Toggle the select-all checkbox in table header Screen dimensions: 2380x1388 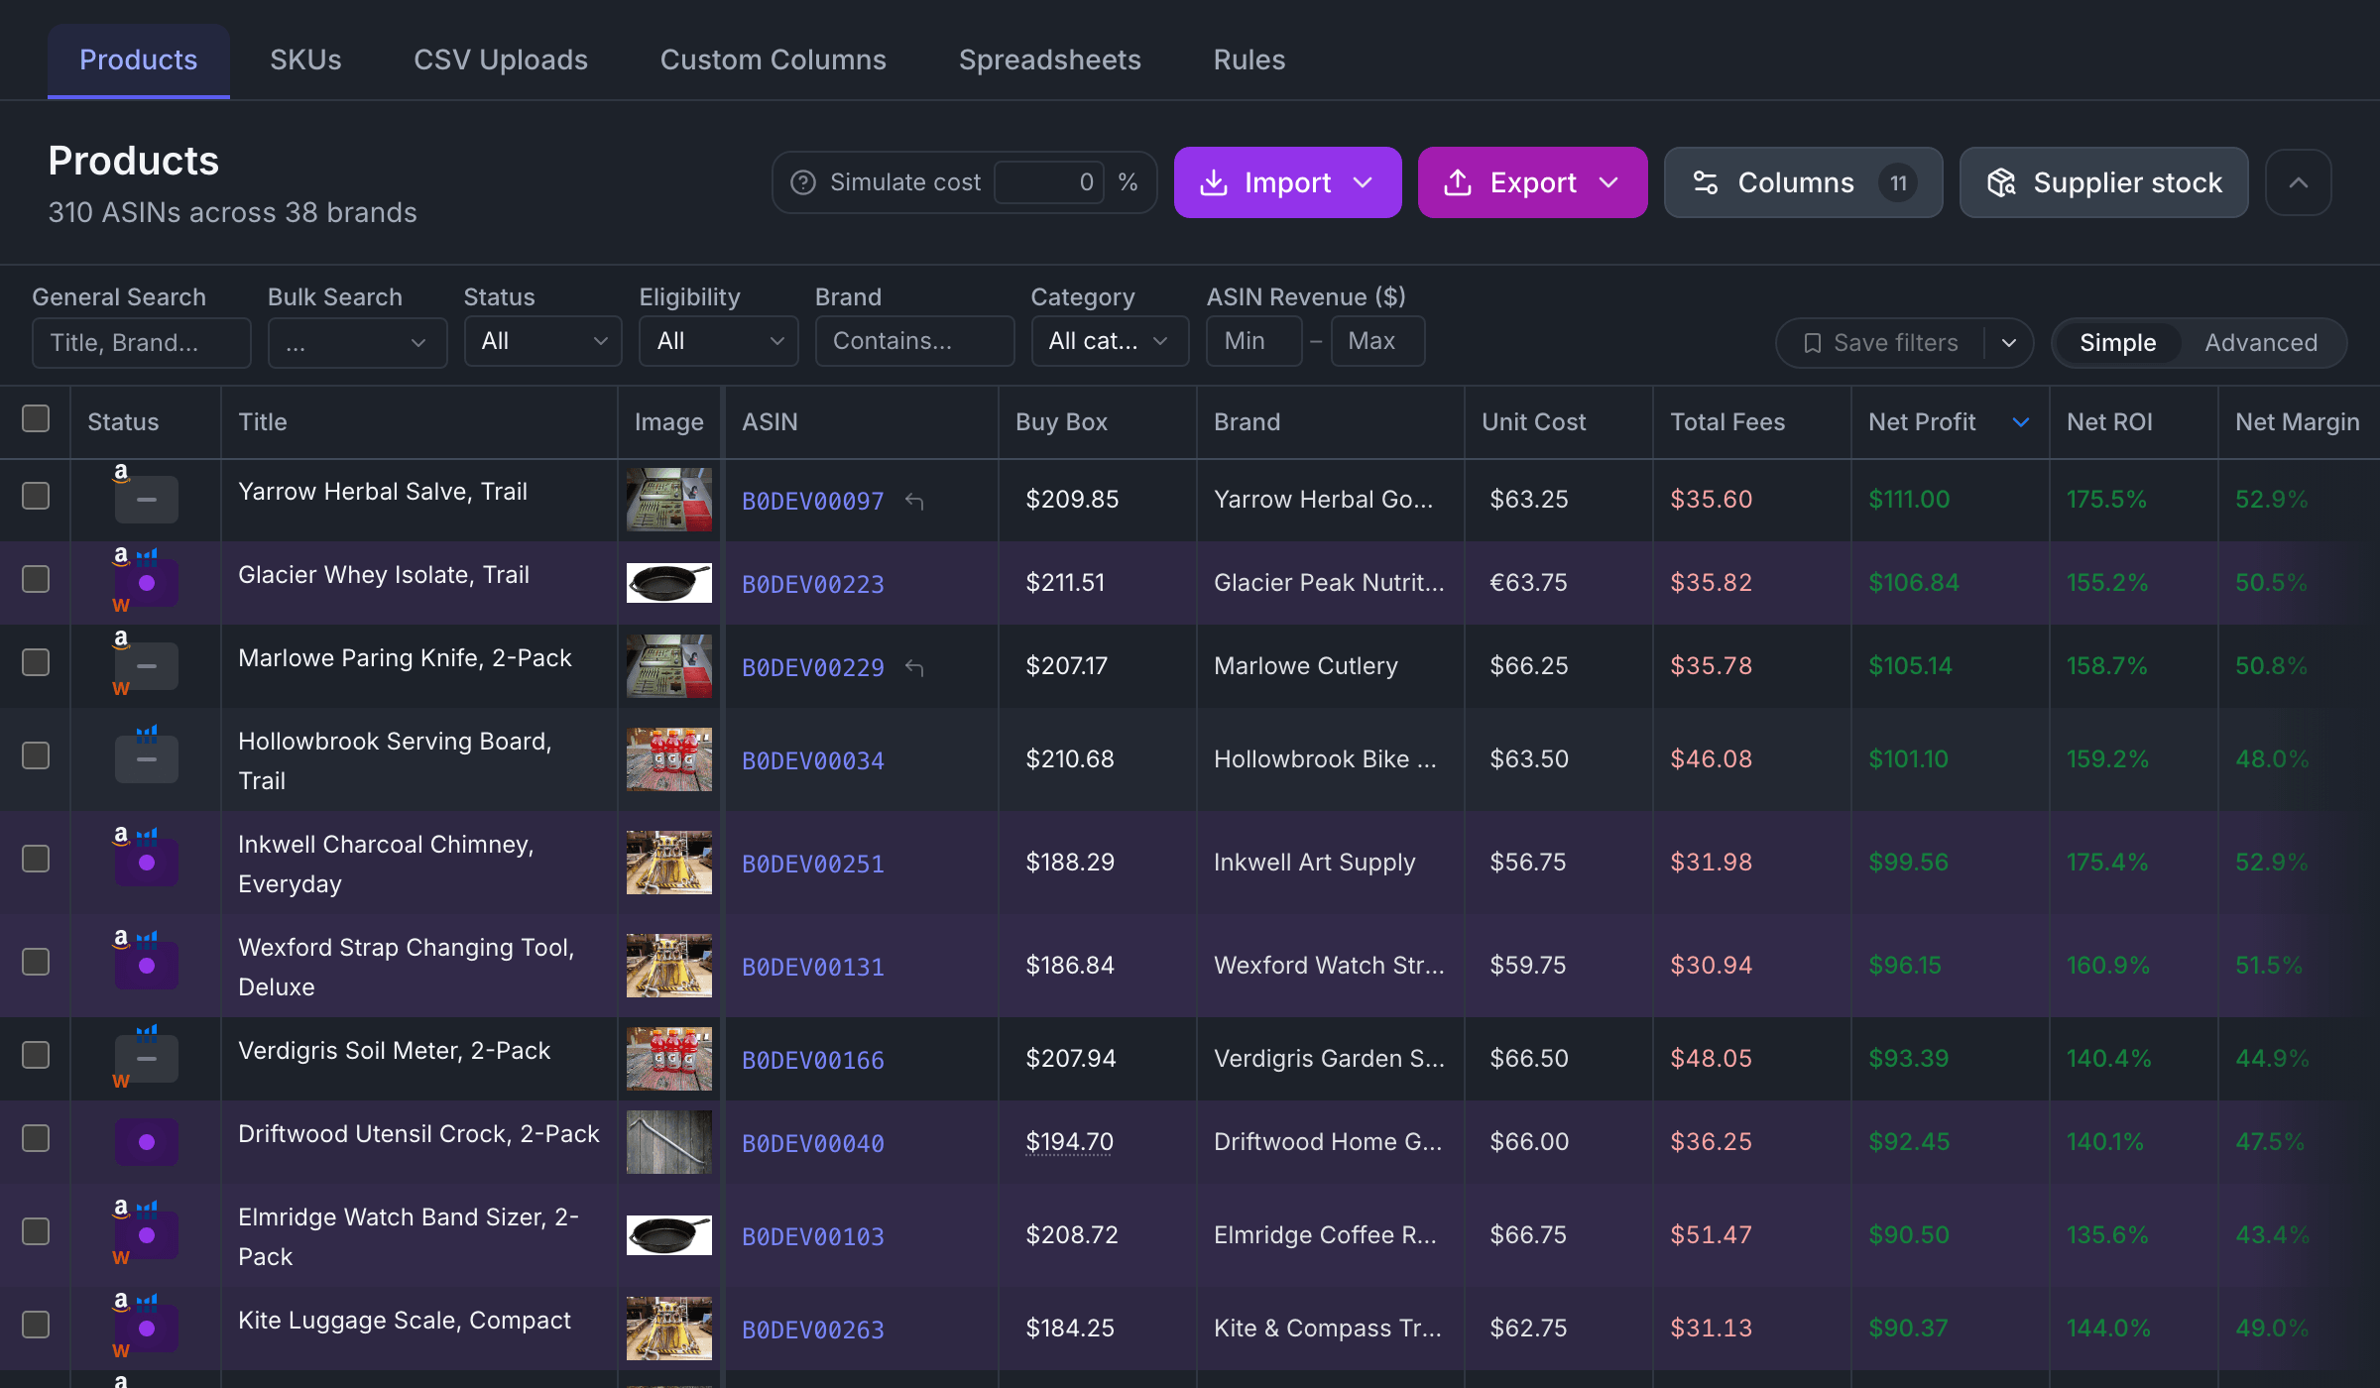tap(36, 418)
